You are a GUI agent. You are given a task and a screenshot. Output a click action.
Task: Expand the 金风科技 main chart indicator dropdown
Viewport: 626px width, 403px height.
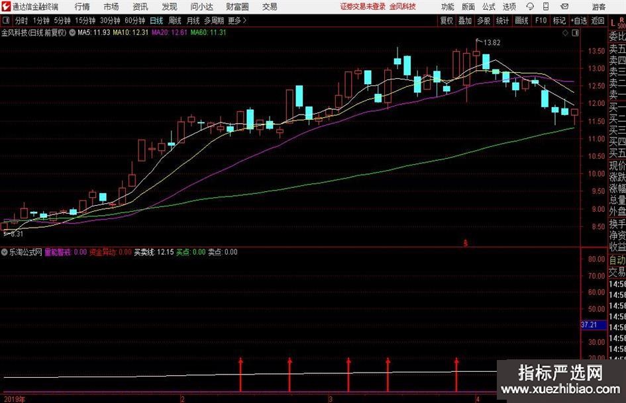coord(72,32)
